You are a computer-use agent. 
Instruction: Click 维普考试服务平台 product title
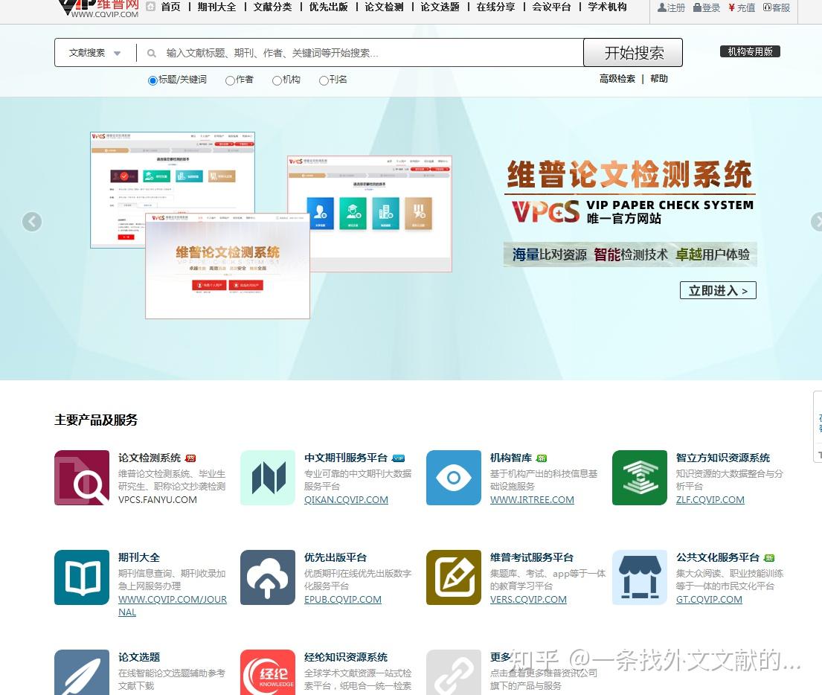[532, 557]
